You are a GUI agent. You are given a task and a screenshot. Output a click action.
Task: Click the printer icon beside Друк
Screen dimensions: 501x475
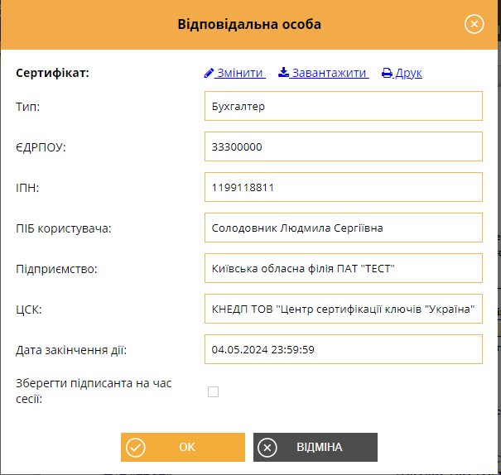387,73
